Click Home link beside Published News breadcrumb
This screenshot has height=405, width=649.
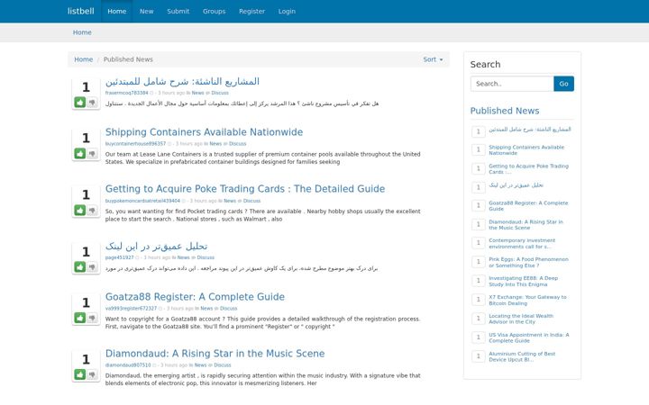point(84,59)
